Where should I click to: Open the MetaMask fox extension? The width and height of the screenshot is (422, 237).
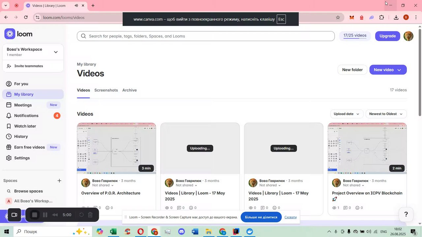352,17
